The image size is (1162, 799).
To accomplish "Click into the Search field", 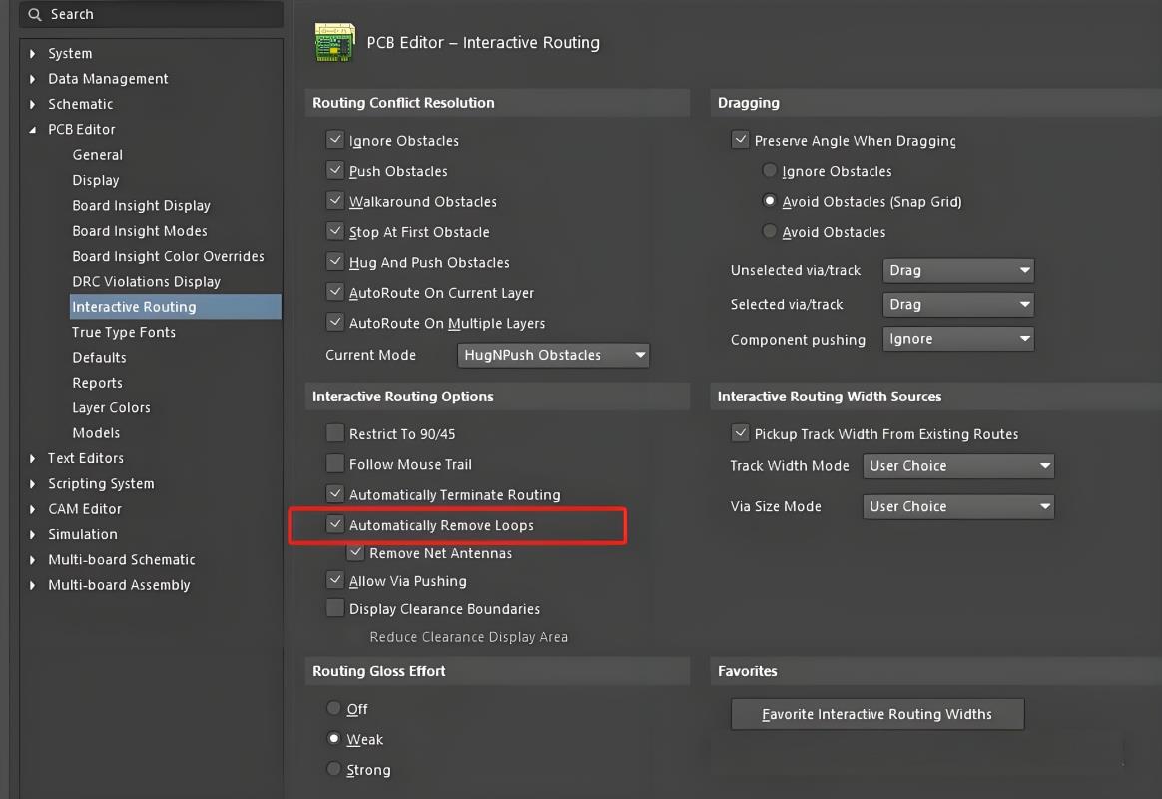I will [x=160, y=15].
